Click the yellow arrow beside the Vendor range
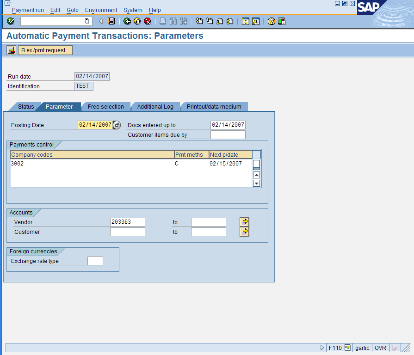 tap(244, 221)
